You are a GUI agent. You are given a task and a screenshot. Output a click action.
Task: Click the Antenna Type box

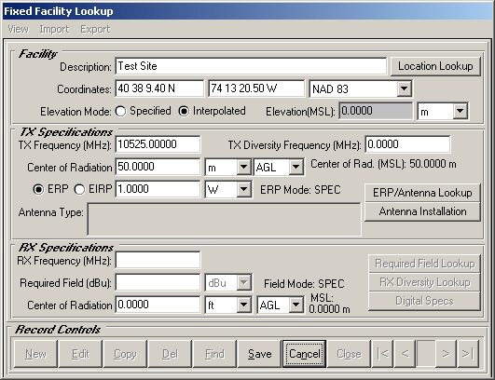click(x=224, y=220)
